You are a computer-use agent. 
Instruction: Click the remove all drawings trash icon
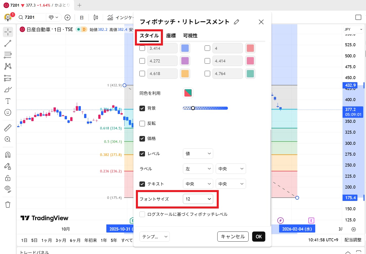tap(8, 204)
